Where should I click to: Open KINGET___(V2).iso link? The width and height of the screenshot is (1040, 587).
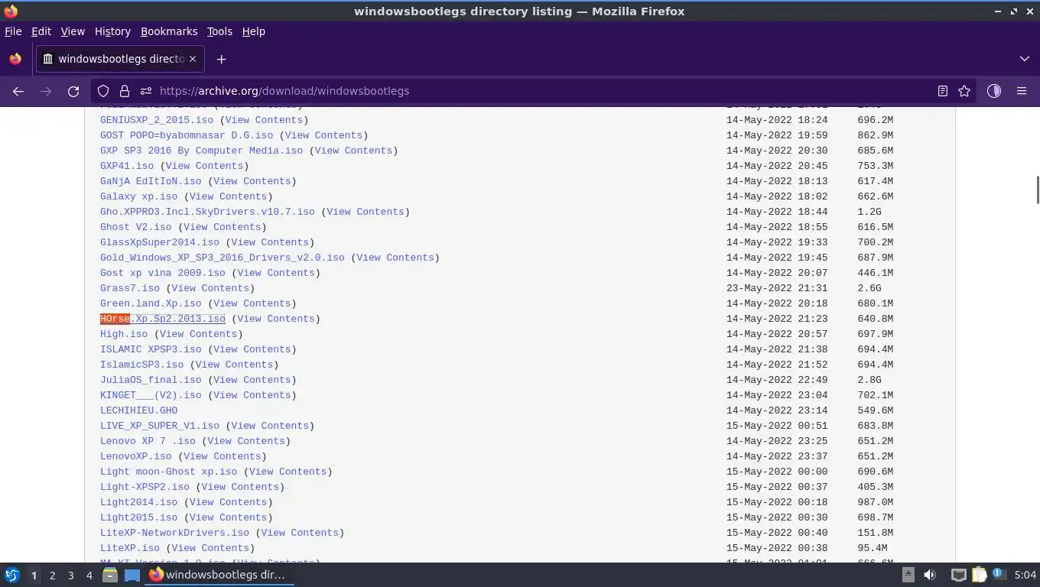pos(151,395)
